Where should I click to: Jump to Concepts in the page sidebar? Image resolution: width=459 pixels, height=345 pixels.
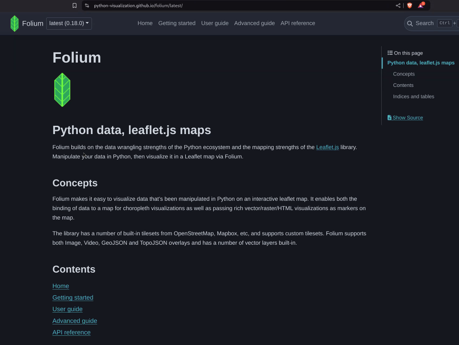coord(404,74)
